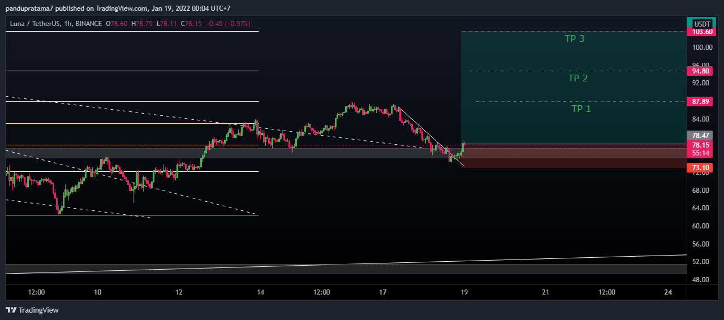Click the red stop-loss zone of position

tap(574, 156)
